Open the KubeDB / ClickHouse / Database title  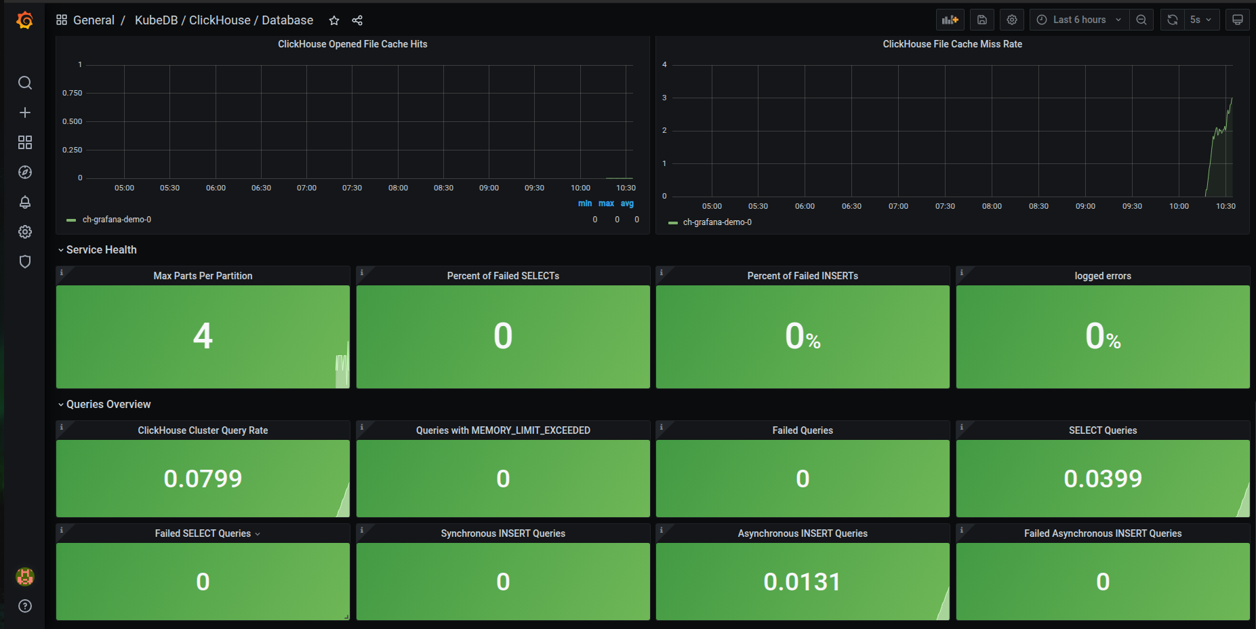click(x=224, y=20)
